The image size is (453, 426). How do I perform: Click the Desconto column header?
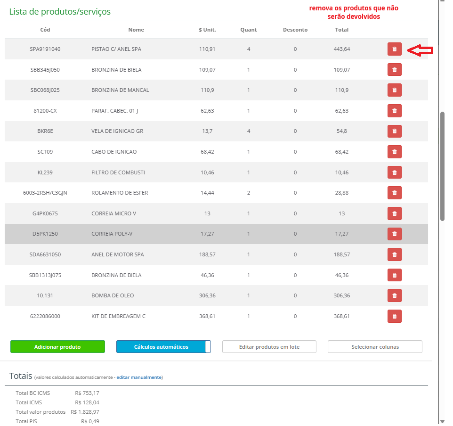[x=295, y=30]
